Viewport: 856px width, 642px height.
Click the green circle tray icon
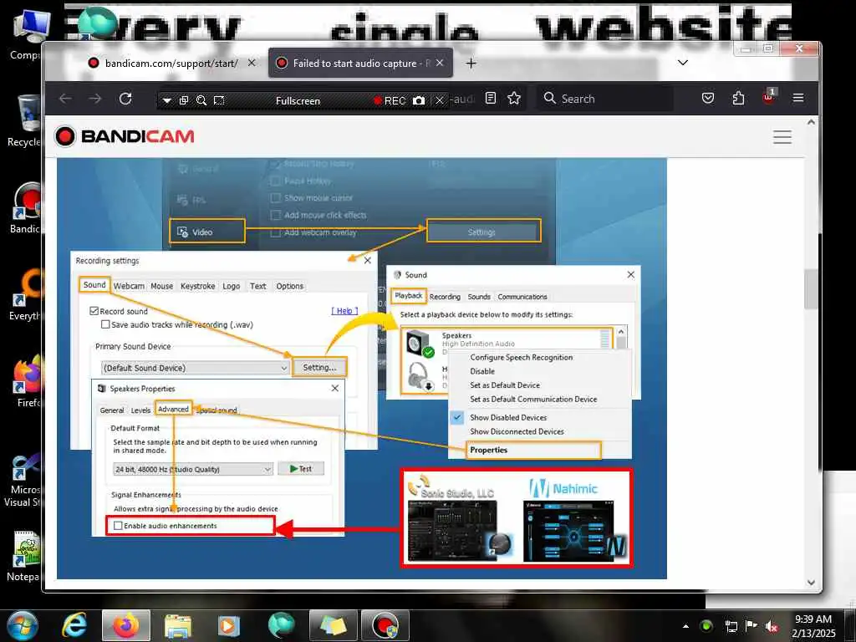tap(706, 626)
